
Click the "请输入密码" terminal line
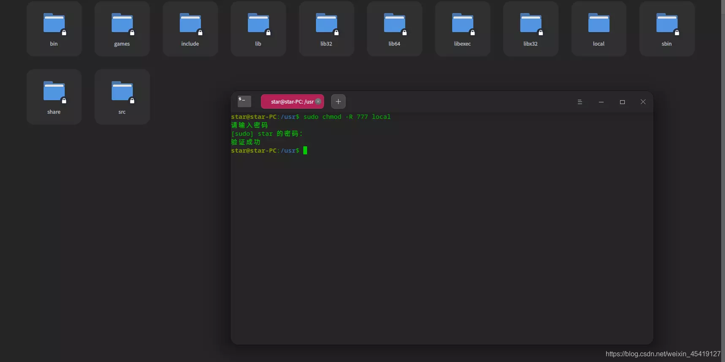point(250,125)
